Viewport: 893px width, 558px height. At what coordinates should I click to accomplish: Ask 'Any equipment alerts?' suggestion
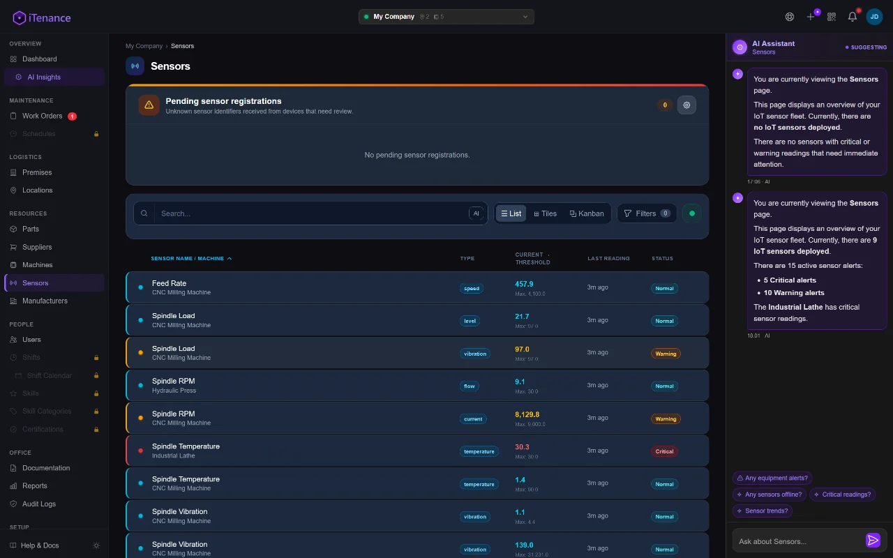[x=772, y=478]
